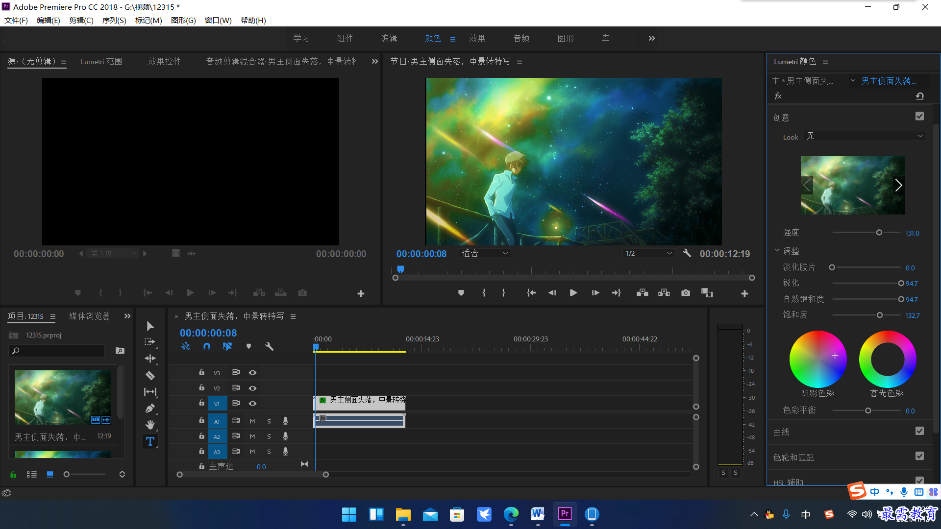Select the Razor tool

(x=150, y=376)
